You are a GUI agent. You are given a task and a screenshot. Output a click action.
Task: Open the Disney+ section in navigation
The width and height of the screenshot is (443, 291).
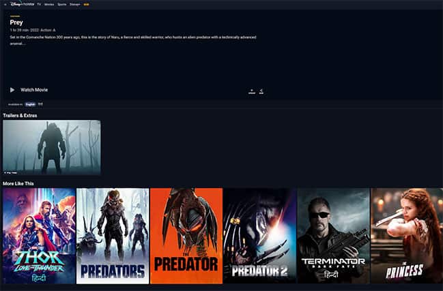[75, 5]
